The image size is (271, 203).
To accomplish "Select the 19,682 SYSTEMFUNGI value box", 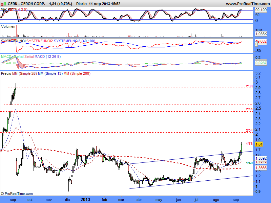I will pos(261,41).
